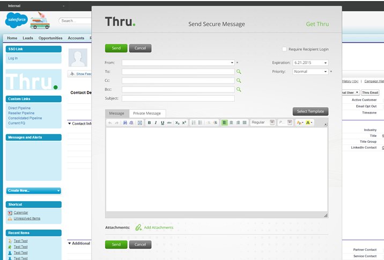This screenshot has height=260, width=384.
Task: Justify text alignment
Action: [x=245, y=123]
